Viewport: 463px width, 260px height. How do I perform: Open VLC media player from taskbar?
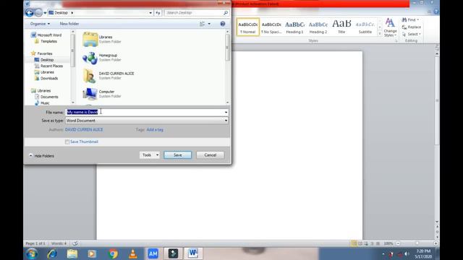[133, 253]
